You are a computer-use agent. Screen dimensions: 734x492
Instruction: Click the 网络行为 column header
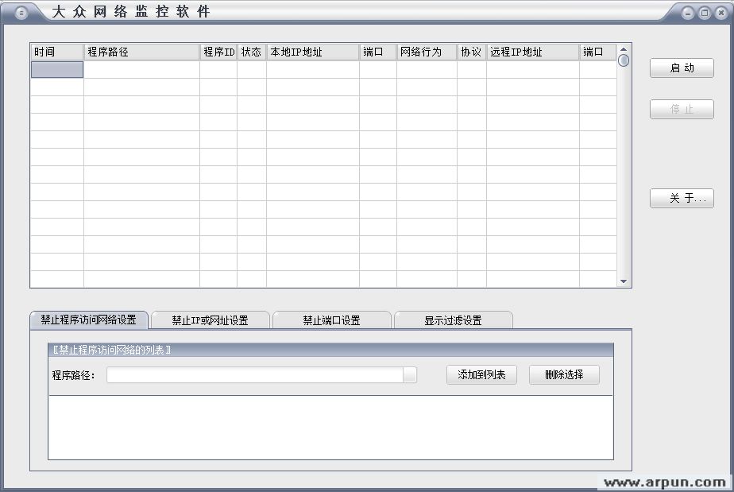[x=427, y=52]
